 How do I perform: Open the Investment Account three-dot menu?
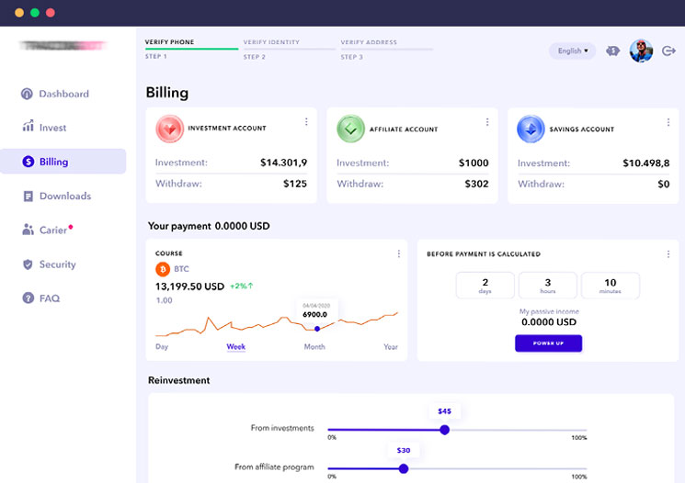(x=306, y=122)
